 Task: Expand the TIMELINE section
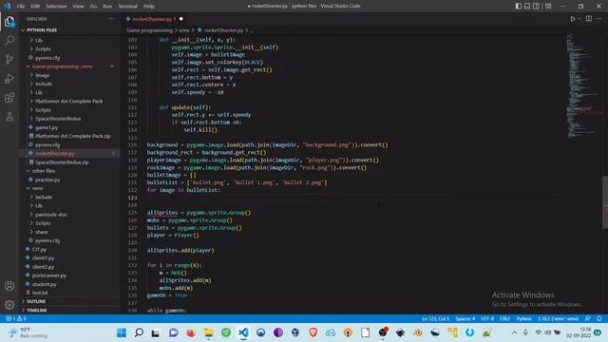click(x=69, y=311)
